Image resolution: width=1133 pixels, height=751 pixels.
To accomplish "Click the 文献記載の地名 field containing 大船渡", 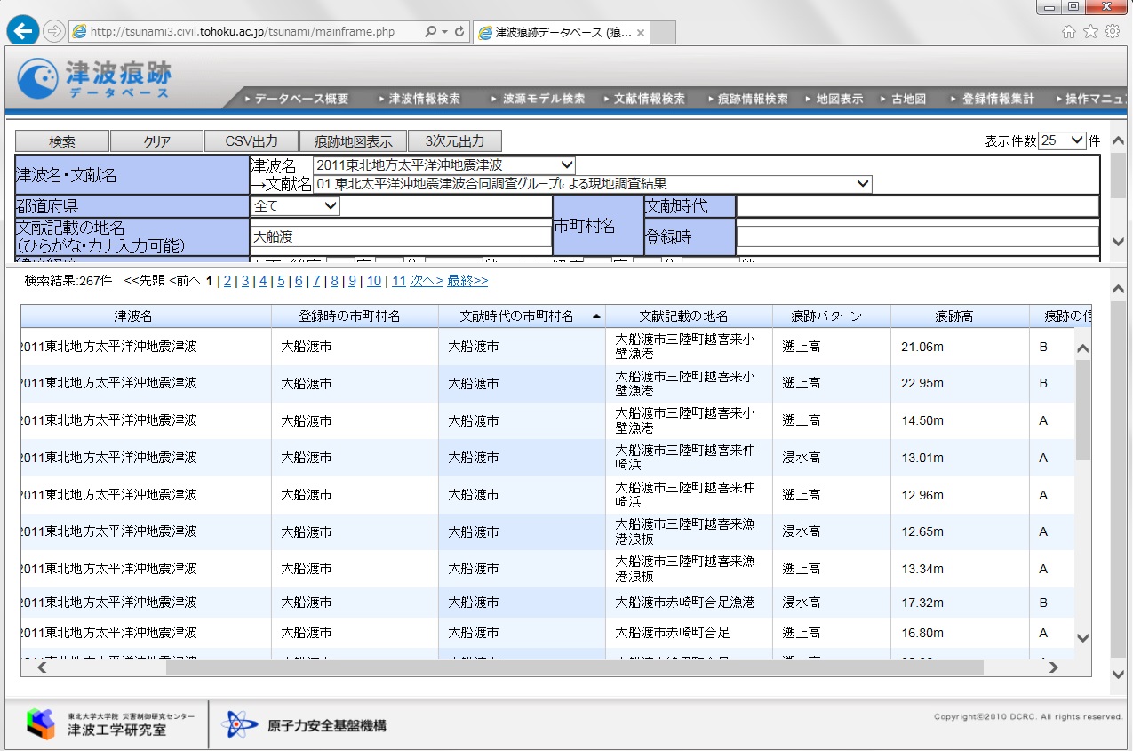I will (x=401, y=236).
